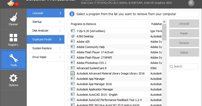Click the Uninstall chevron arrow

pyautogui.click(x=60, y=13)
